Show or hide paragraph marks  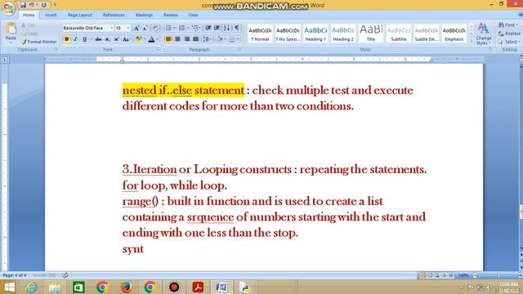pyautogui.click(x=236, y=28)
